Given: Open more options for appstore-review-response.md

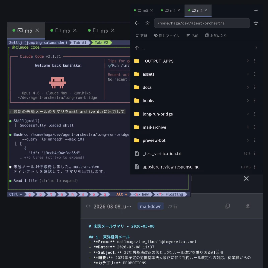Looking at the screenshot, I should pos(255,167).
